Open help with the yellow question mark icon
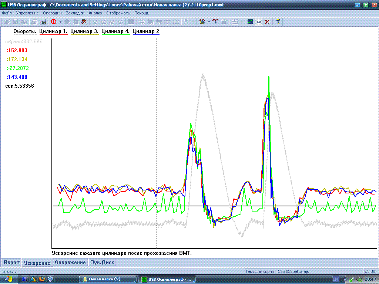Image resolution: width=379 pixels, height=284 pixels. click(x=278, y=22)
